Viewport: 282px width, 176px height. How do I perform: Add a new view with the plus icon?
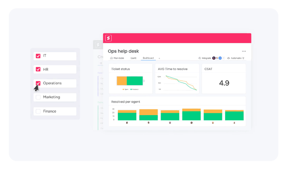[x=160, y=58]
